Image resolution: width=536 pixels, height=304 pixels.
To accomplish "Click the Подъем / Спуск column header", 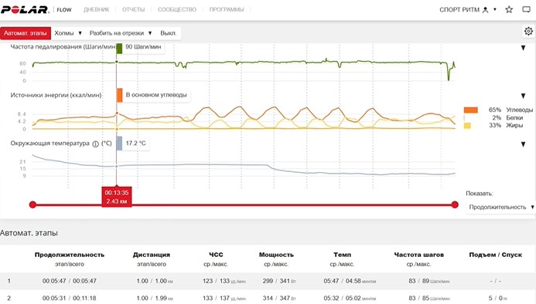I will tap(495, 255).
